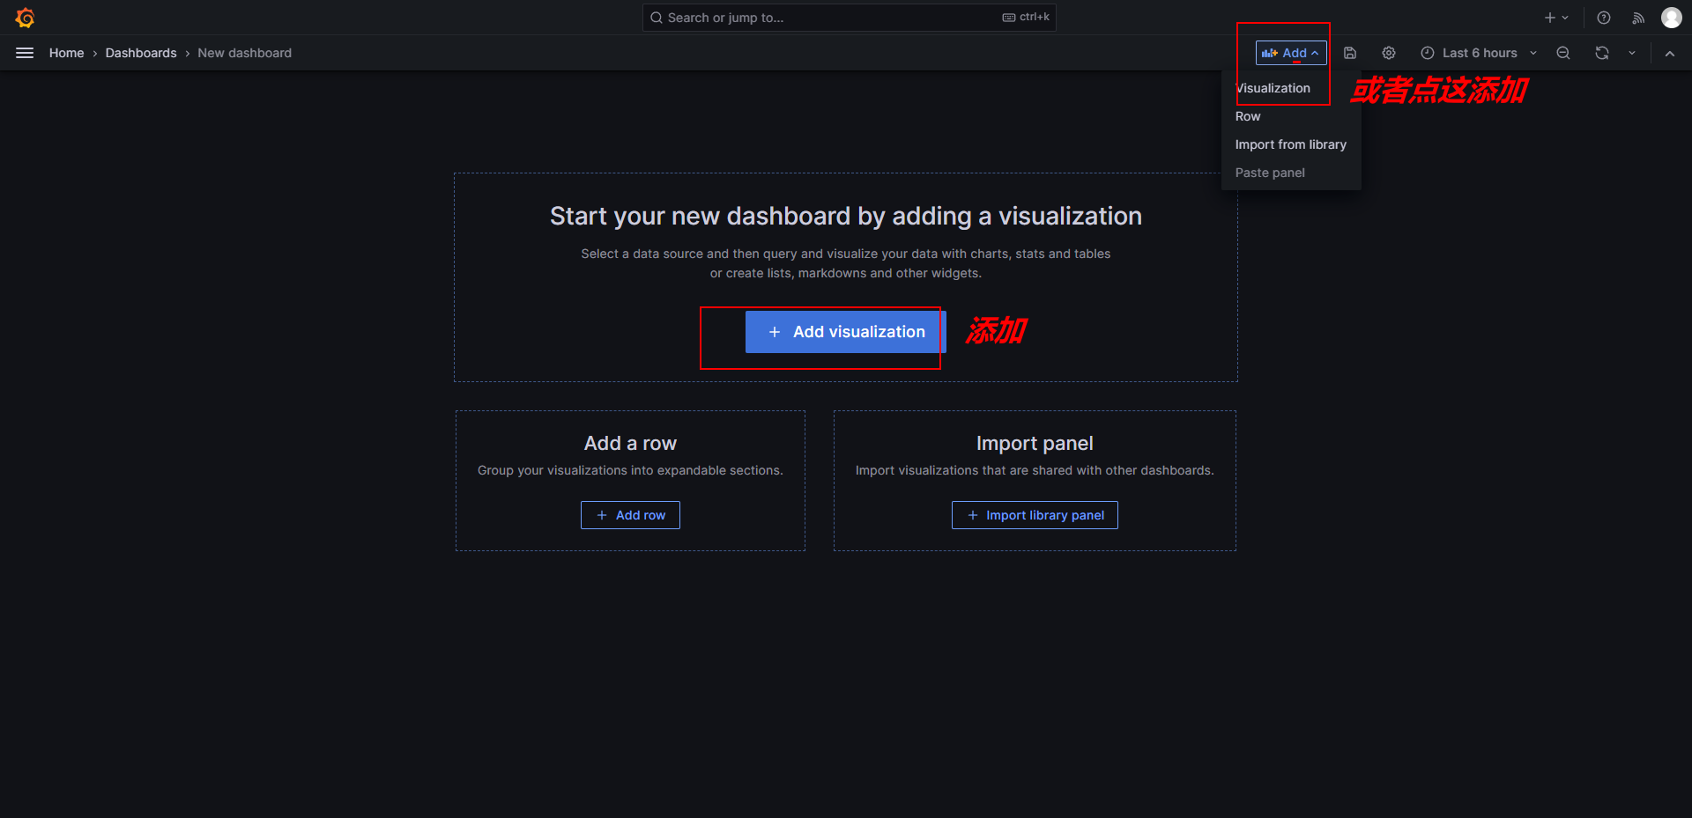The image size is (1692, 818).
Task: Click the refresh dashboard icon
Action: 1602,53
